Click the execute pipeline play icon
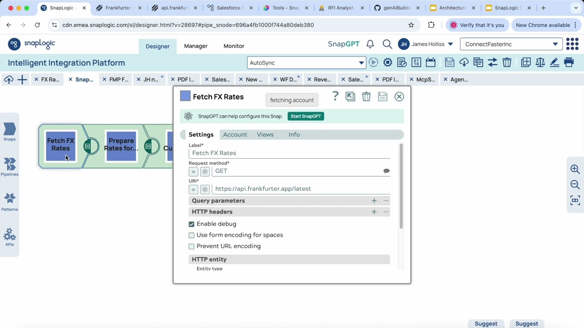Screen dimensions: 584x328 pyautogui.click(x=373, y=62)
